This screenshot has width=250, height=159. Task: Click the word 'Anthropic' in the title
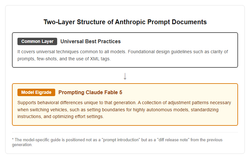[130, 22]
